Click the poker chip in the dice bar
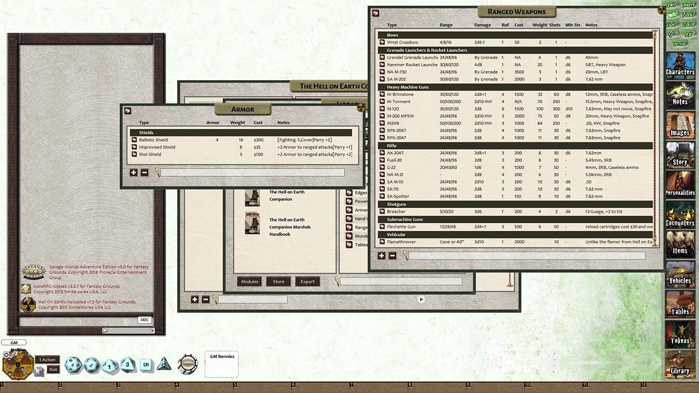Viewport: 699px width, 393px height. (187, 364)
